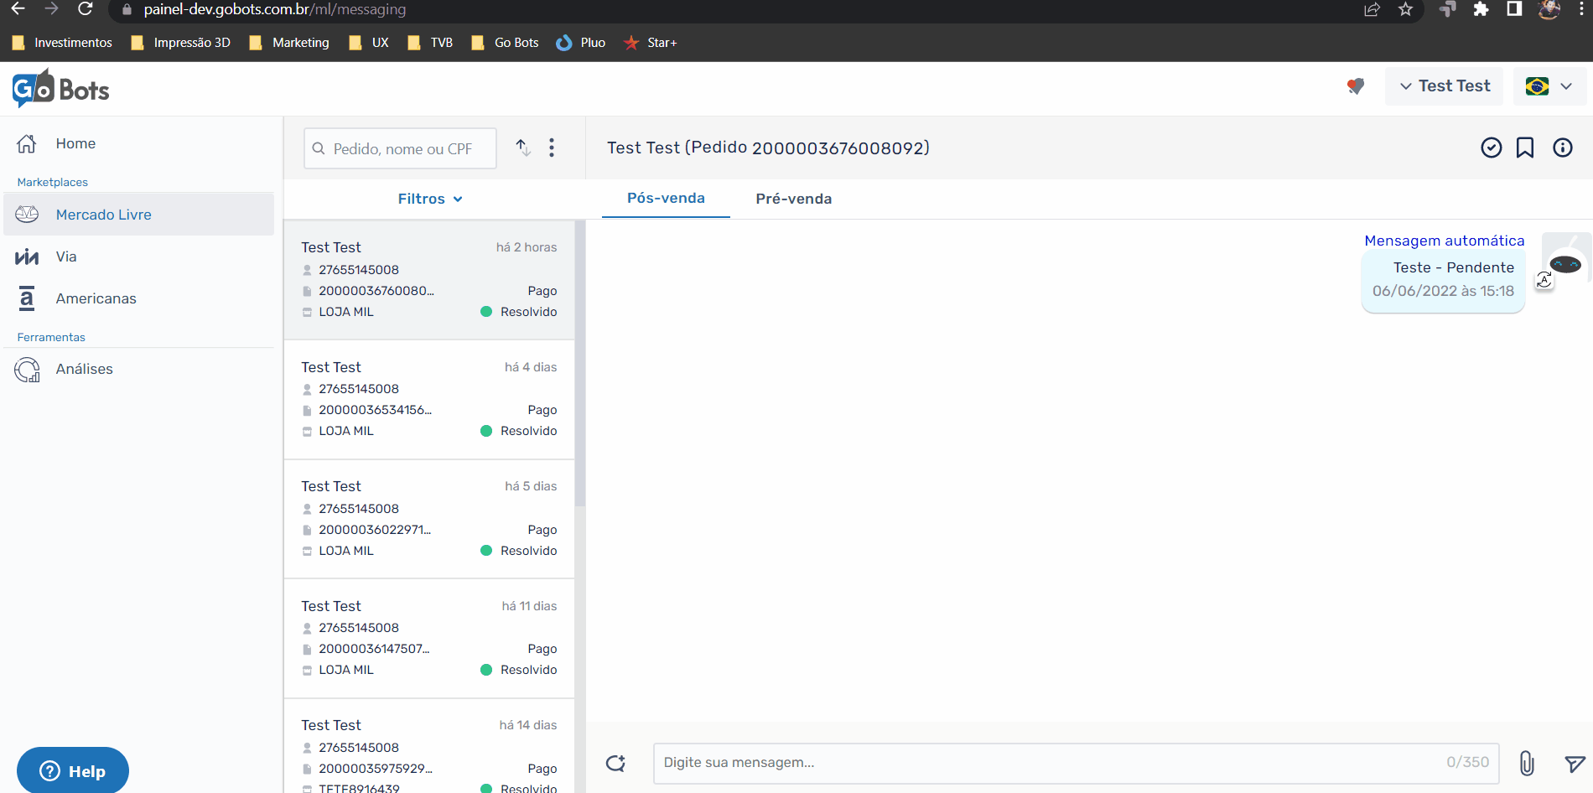Click order number 20000036022971…
The image size is (1593, 793).
coord(375,530)
